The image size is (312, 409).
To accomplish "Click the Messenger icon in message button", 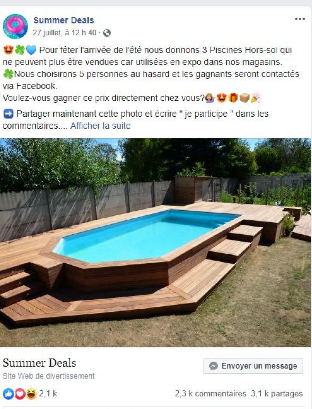I will (214, 366).
